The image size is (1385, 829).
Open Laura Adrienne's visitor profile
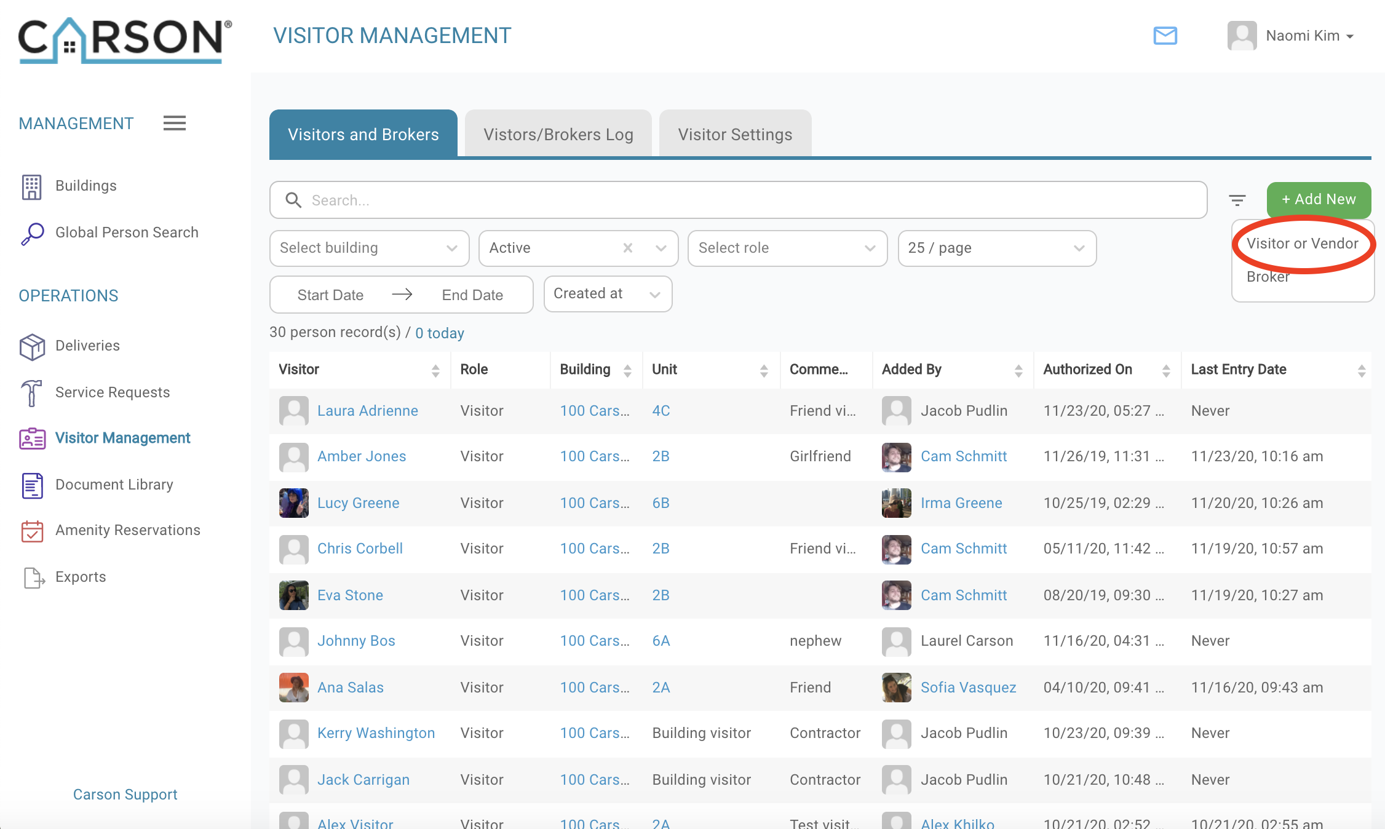[367, 411]
